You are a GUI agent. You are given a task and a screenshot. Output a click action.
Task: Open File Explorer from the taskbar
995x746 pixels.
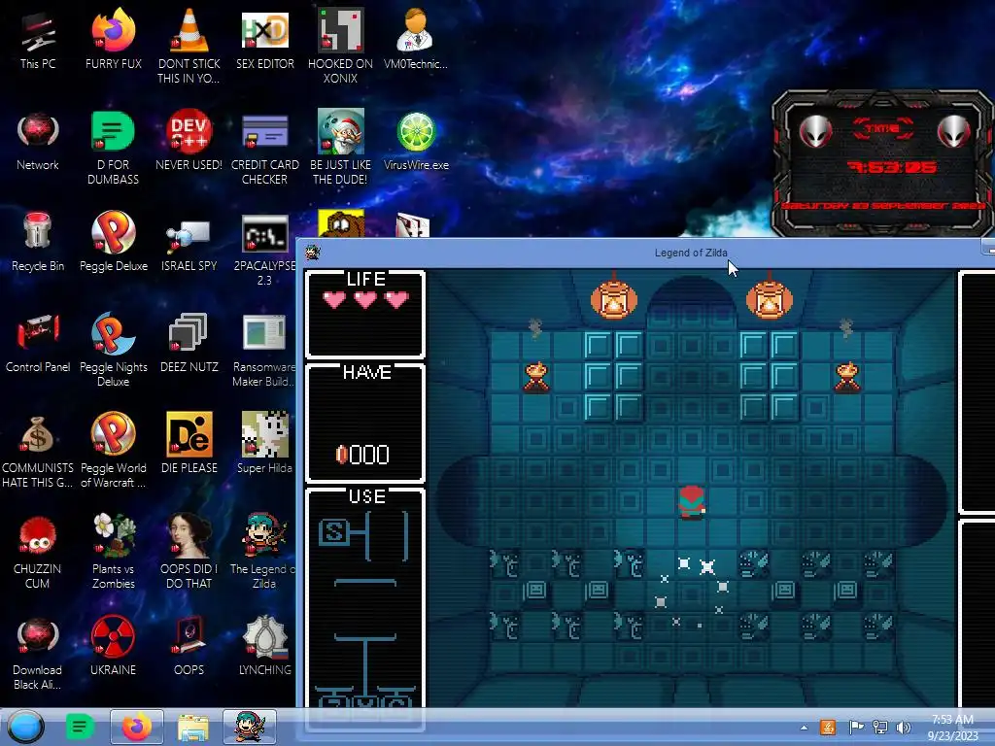click(x=193, y=728)
